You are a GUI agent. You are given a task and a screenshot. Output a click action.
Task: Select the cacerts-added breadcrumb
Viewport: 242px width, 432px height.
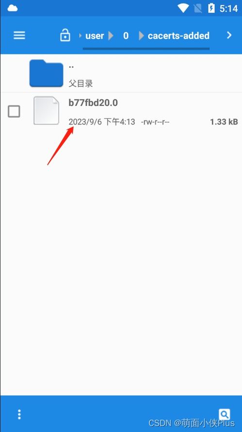(178, 36)
